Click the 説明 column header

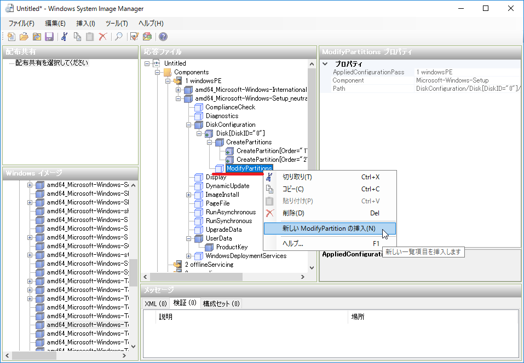pos(252,317)
